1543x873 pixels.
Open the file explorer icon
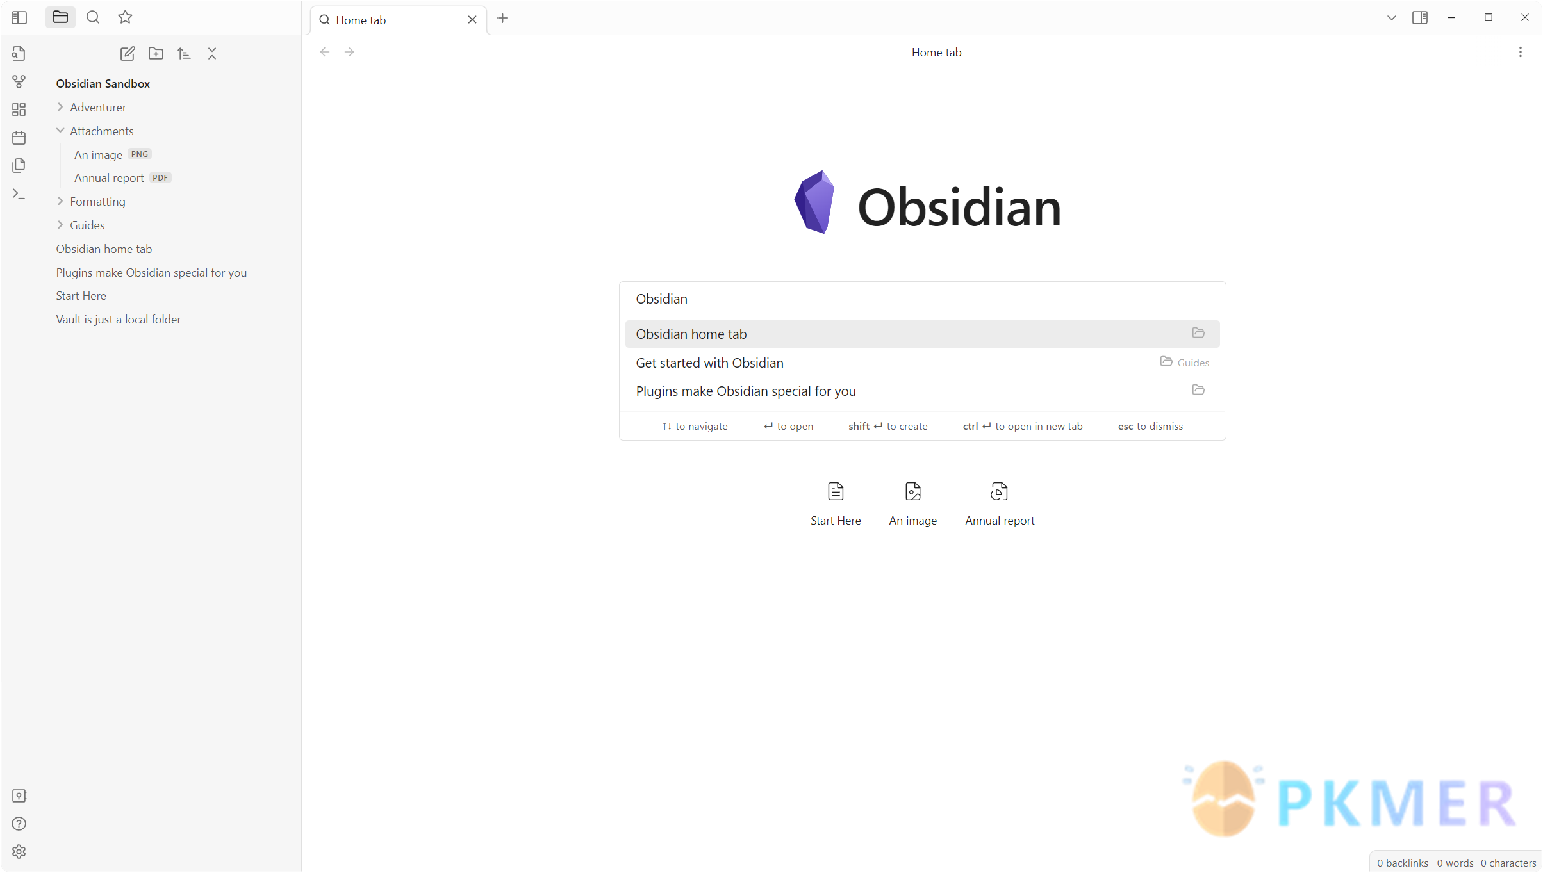coord(60,17)
